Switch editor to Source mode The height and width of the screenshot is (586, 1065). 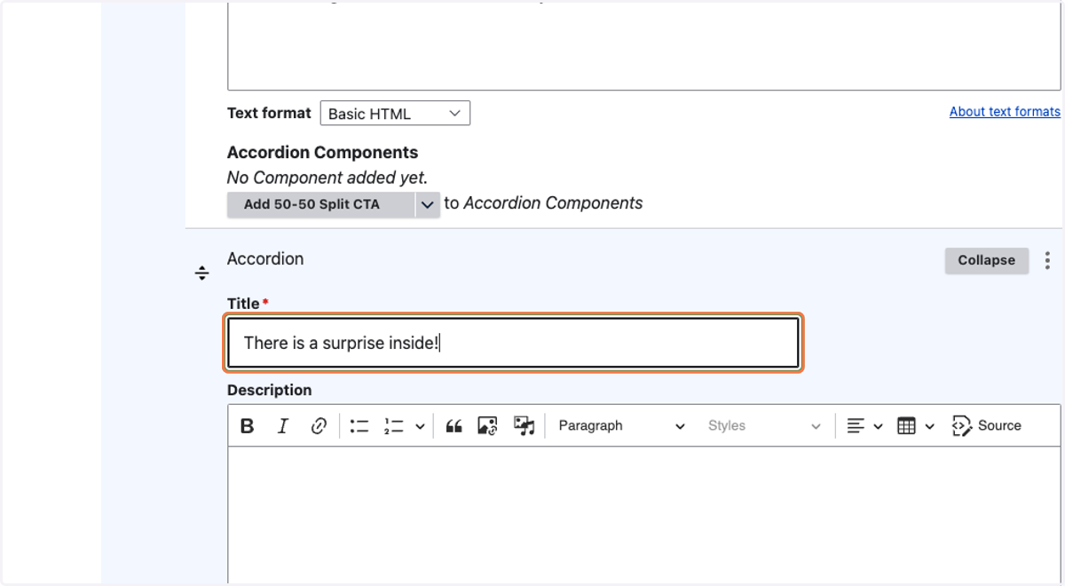(987, 426)
